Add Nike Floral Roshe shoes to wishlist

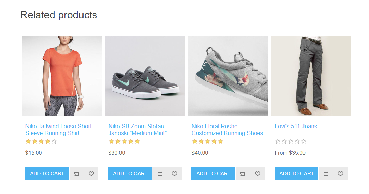tap(258, 174)
